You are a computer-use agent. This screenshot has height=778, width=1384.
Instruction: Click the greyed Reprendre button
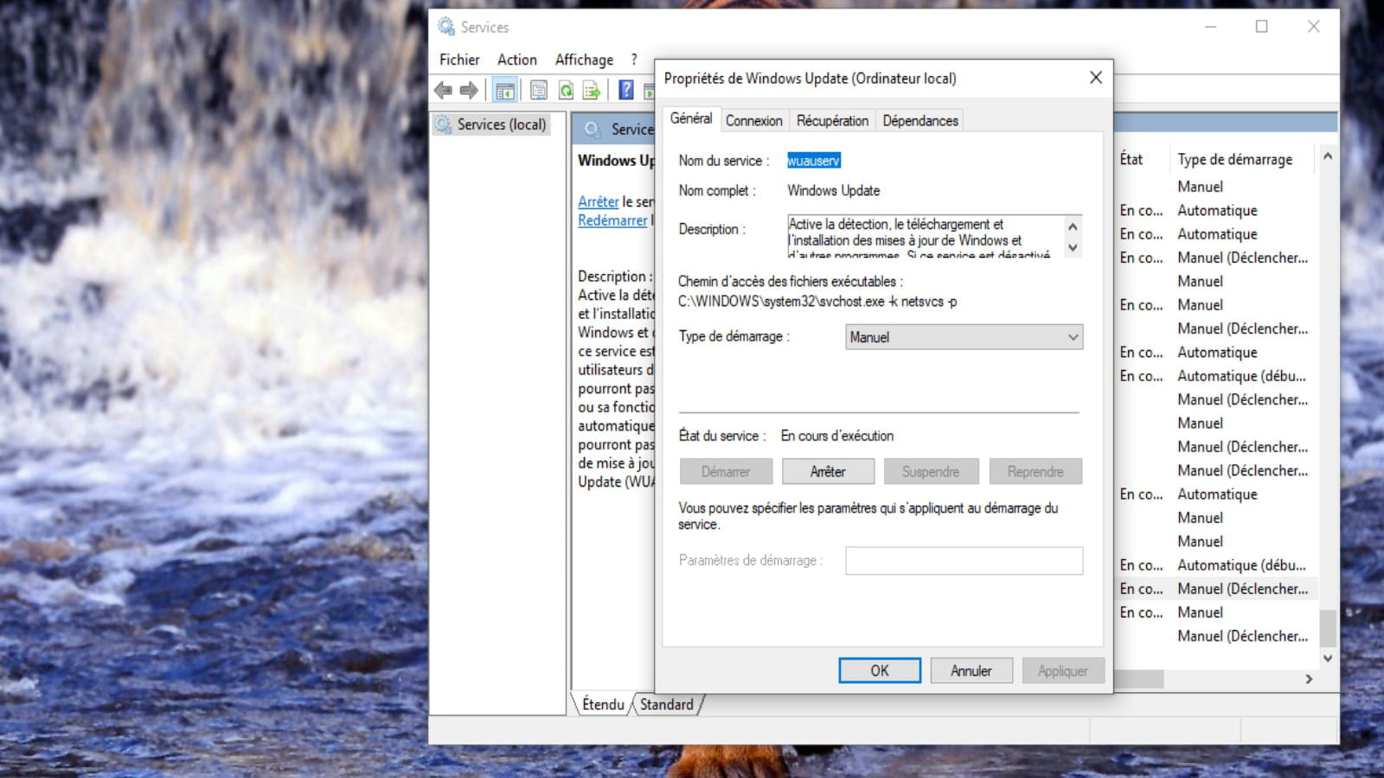click(x=1035, y=472)
